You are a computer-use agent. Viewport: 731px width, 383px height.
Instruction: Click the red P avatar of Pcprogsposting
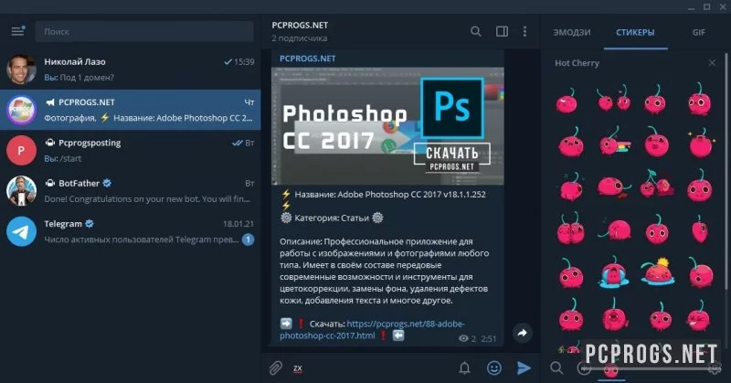[21, 151]
